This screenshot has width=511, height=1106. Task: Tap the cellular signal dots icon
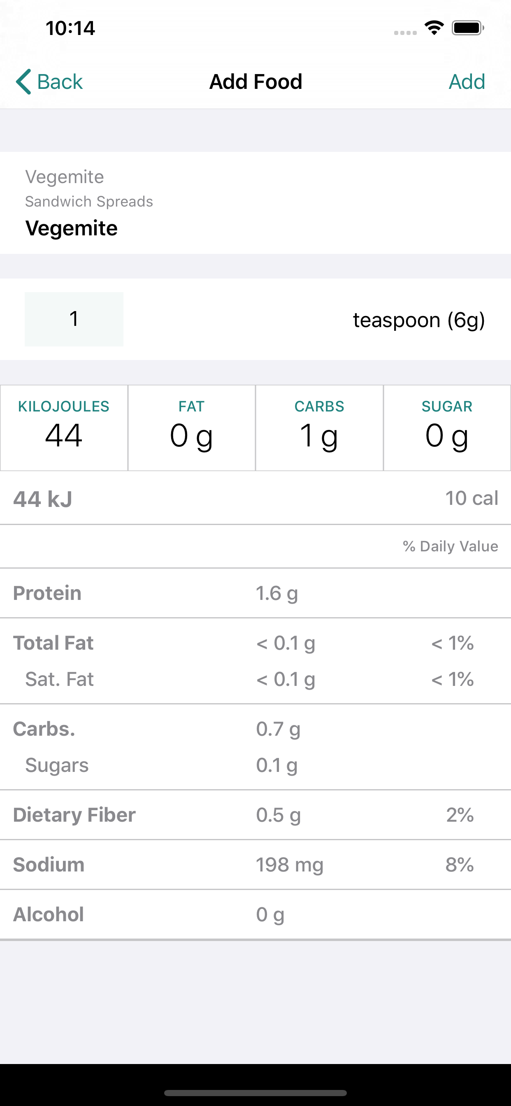tap(405, 33)
